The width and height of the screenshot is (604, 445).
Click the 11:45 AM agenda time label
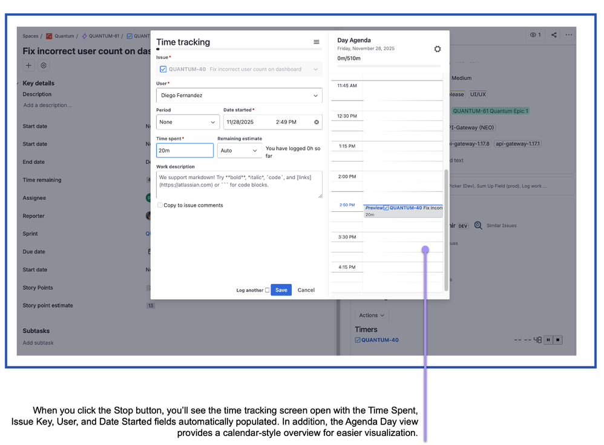pyautogui.click(x=347, y=85)
